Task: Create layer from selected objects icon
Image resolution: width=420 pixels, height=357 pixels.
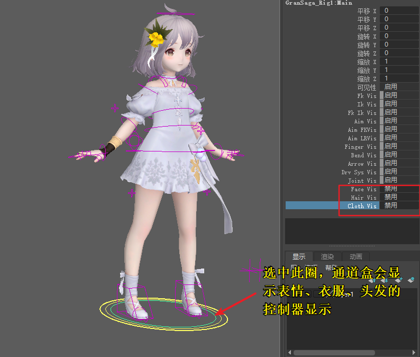Action: [411, 280]
